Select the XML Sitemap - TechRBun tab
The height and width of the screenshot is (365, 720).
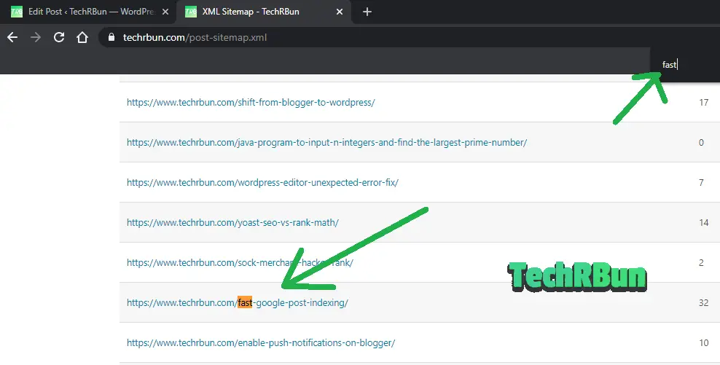pyautogui.click(x=264, y=12)
